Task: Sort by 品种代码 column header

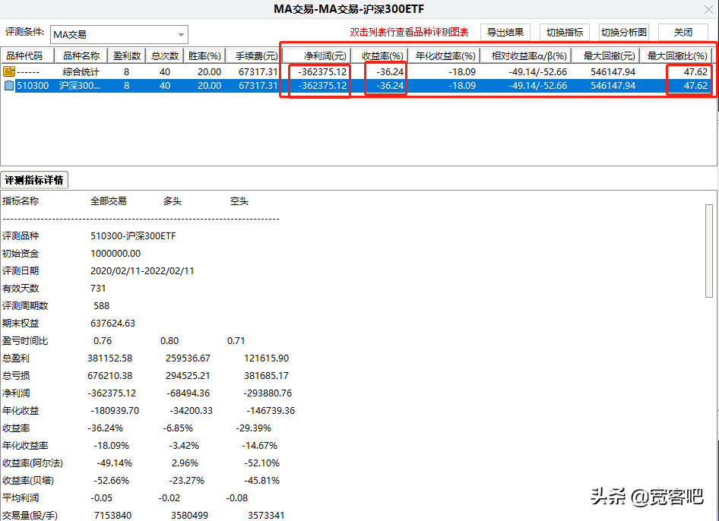Action: 28,56
